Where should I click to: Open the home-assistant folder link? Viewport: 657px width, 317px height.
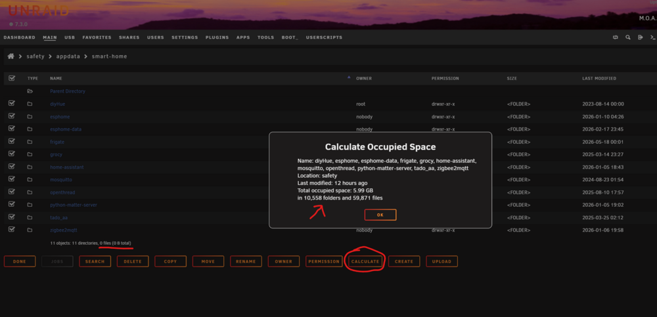click(66, 167)
